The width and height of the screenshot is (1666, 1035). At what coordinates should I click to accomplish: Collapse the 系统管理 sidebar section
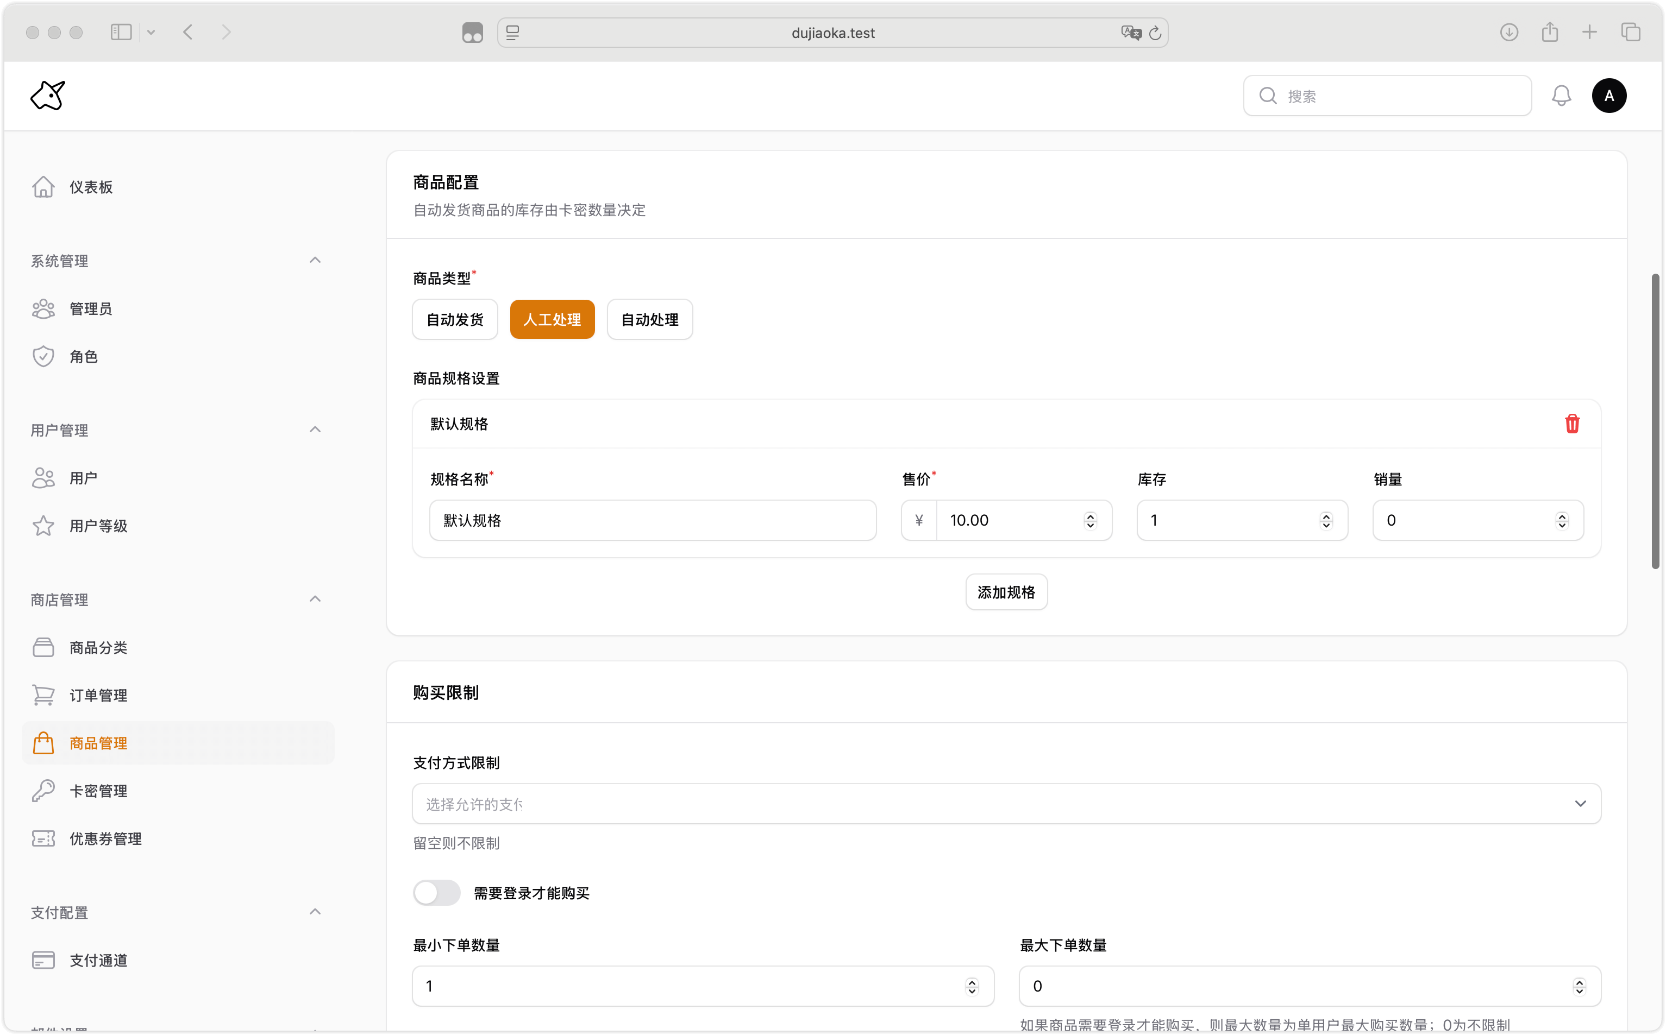point(315,260)
